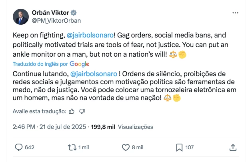This screenshot has width=248, height=162.
Task: Open the Orbán Viktor display name
Action: pos(50,13)
